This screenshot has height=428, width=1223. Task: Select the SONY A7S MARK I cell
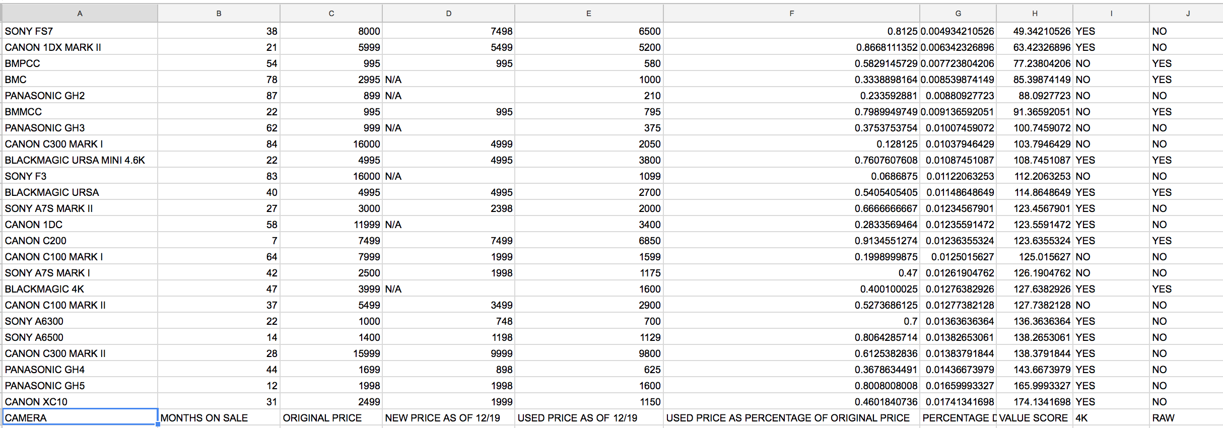[80, 273]
